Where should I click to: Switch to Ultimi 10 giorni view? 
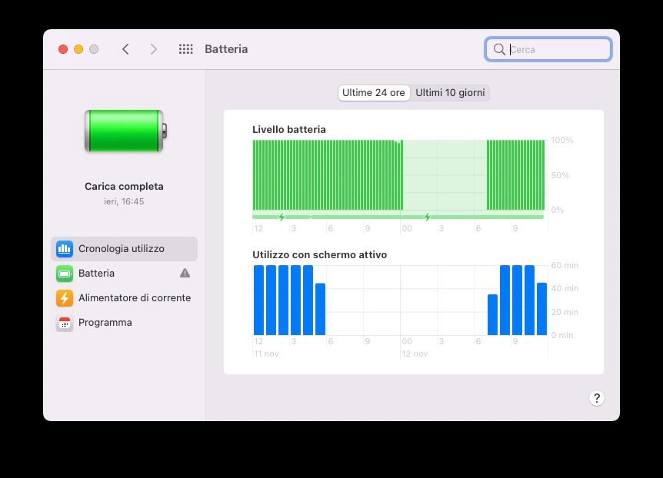pos(450,93)
